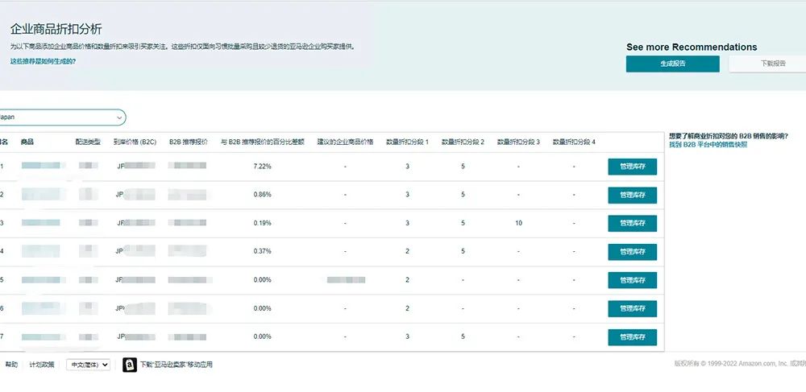Click 管理库存 in the rank 5 row
The image size is (806, 392).
click(632, 280)
